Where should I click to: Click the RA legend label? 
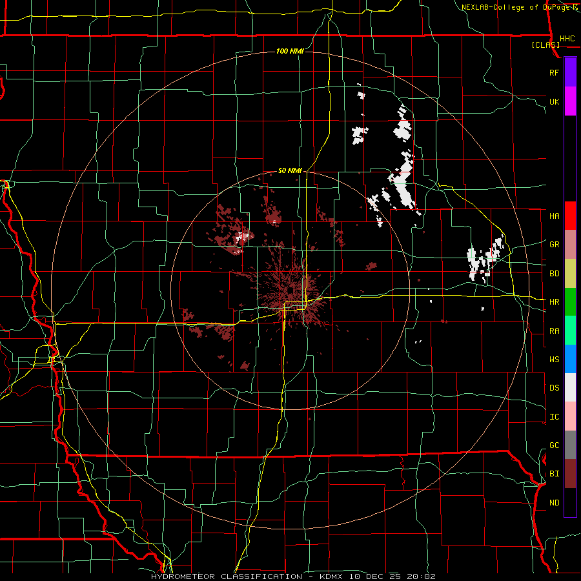555,331
